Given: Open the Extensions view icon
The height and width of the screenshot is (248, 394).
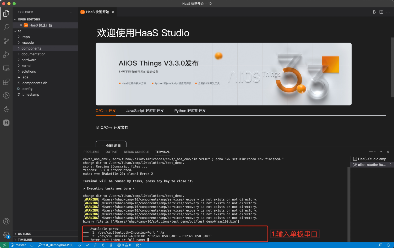Looking at the screenshot, I should [x=6, y=82].
